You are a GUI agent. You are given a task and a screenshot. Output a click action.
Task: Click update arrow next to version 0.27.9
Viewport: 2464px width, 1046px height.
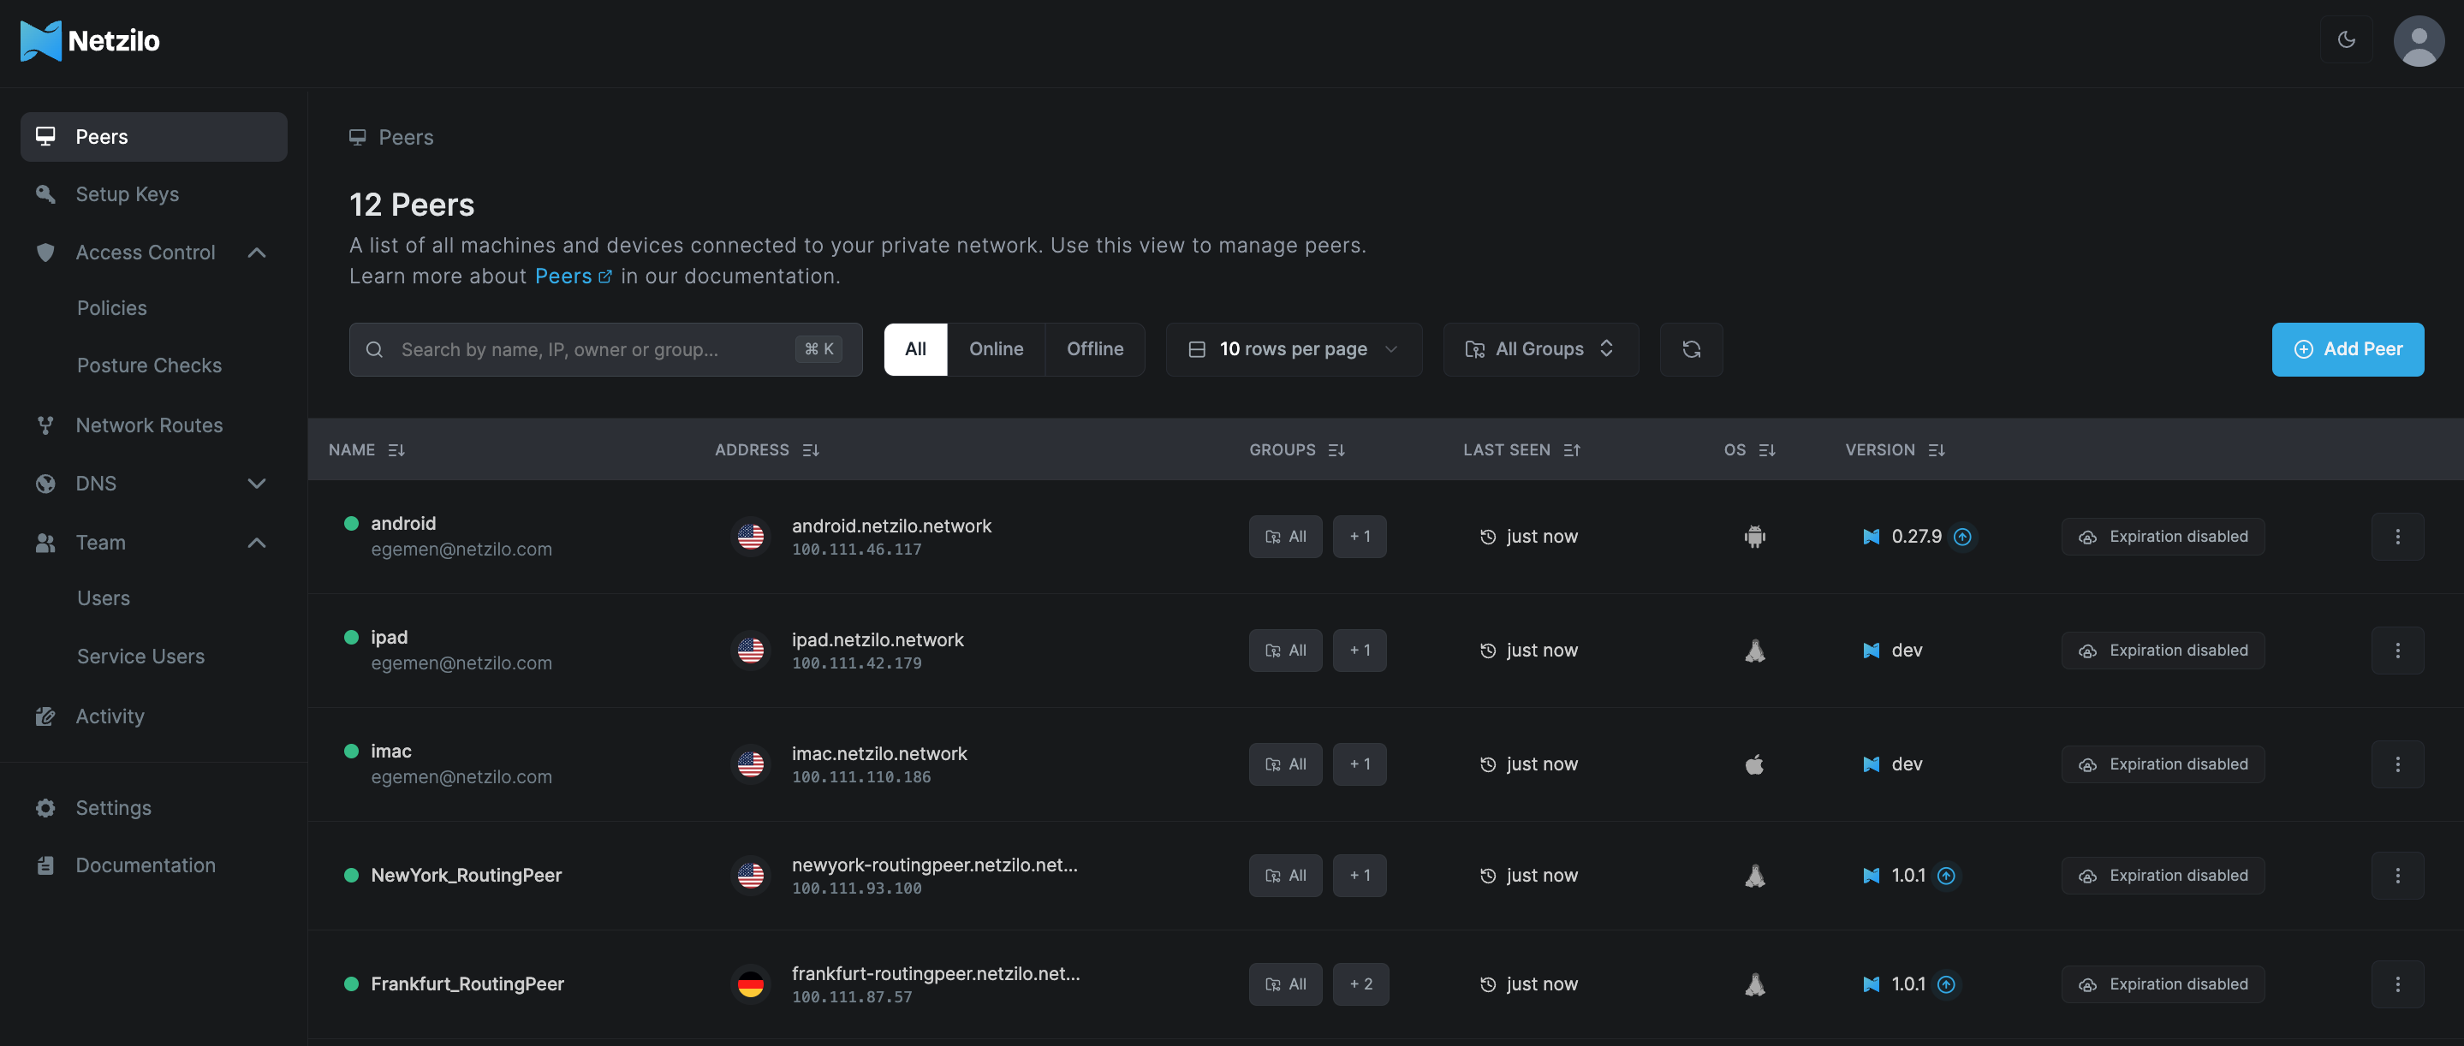[1961, 537]
